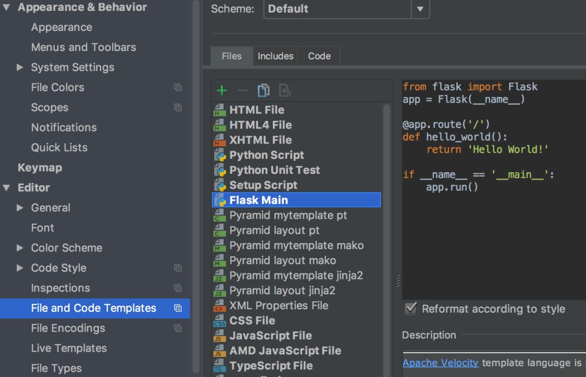Click the copy template toolbar icon
The width and height of the screenshot is (586, 377).
pos(264,90)
